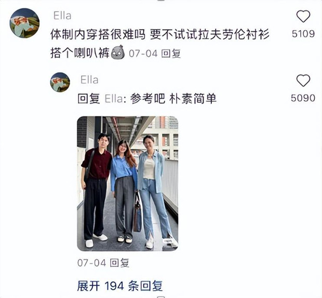The width and height of the screenshot is (322, 298).
Task: Tap the gray emoji after 喇叭裤
Action: pyautogui.click(x=118, y=53)
